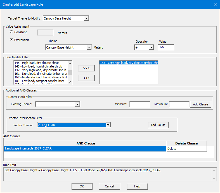Image resolution: width=220 pixels, height=193 pixels.
Task: Delete the Landscape intersects 2017_CLEAR clause
Action: [x=186, y=149]
